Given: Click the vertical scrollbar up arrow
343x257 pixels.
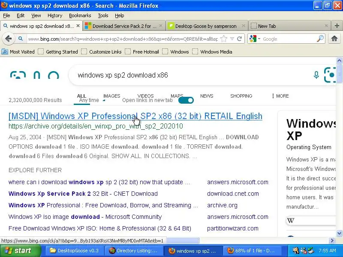Looking at the screenshot, I should tap(339, 60).
